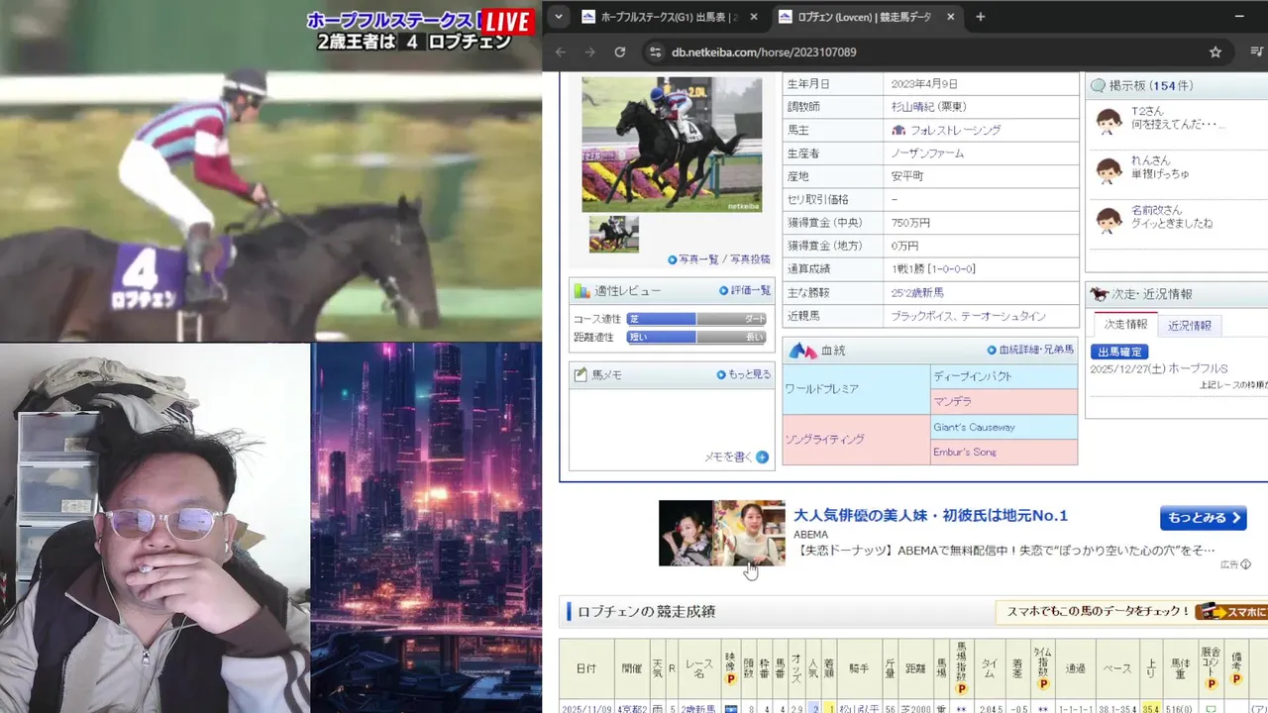The height and width of the screenshot is (713, 1268).
Task: Open the 2025/12/27(土) ホープフルS race link
Action: click(1158, 368)
